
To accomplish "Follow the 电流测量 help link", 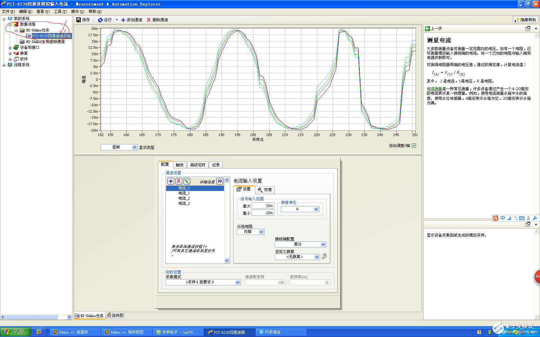I will (434, 89).
